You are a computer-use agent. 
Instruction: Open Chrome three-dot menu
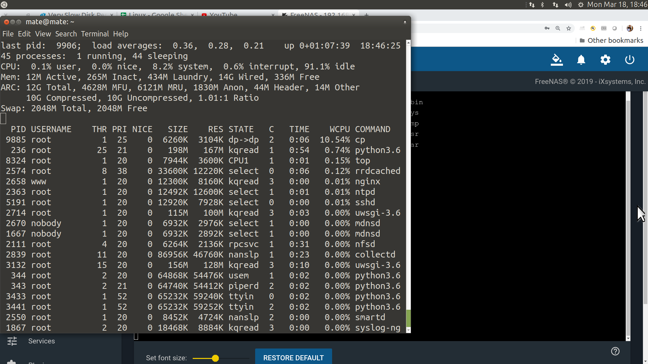tap(641, 29)
